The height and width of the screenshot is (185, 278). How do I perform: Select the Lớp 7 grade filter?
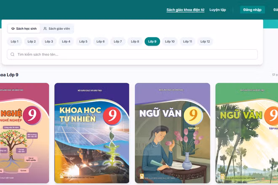pyautogui.click(x=118, y=42)
